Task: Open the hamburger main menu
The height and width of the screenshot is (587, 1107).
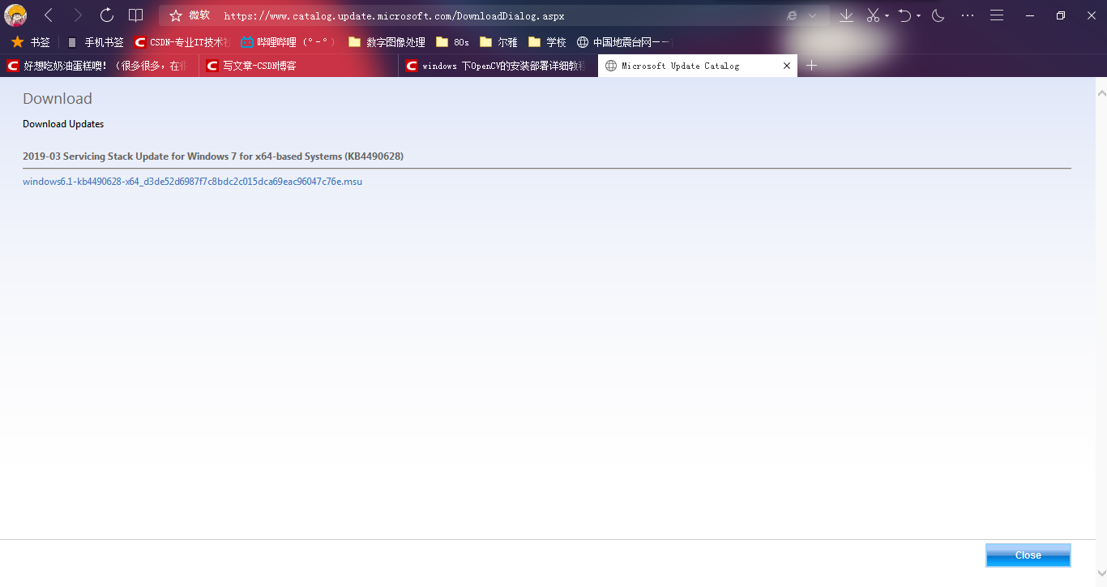Action: click(997, 15)
